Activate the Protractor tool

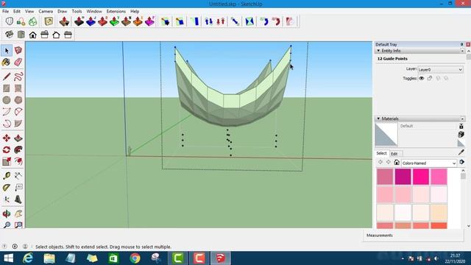coord(7,188)
